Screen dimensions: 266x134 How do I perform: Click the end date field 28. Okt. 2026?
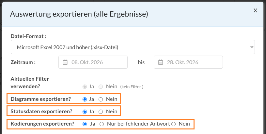click(x=188, y=62)
